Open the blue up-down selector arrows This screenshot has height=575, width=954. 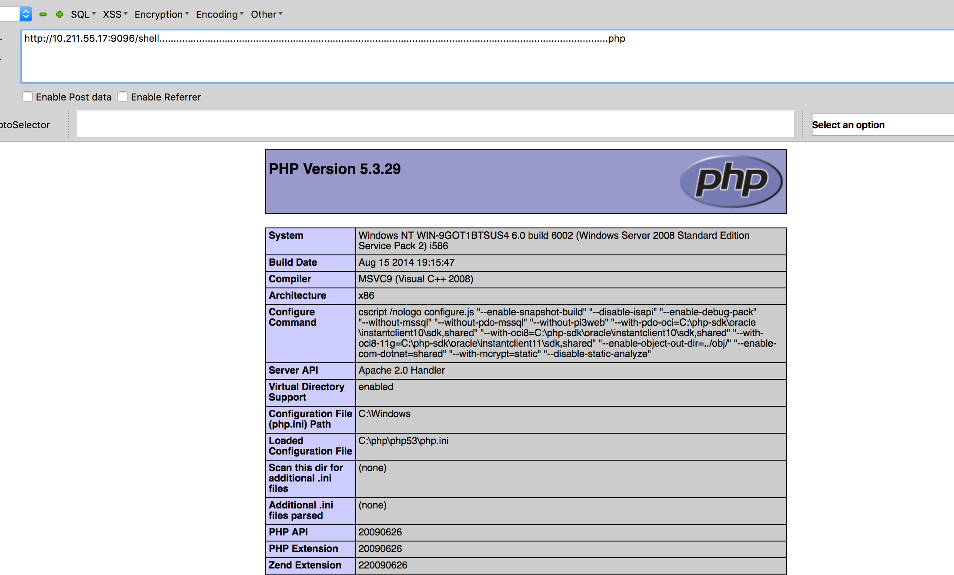tap(26, 14)
